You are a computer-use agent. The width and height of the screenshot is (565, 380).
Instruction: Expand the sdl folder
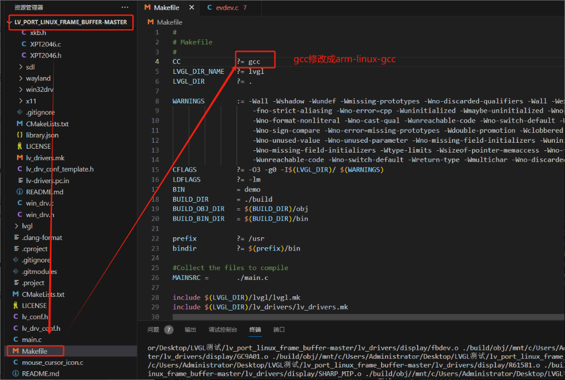click(30, 67)
